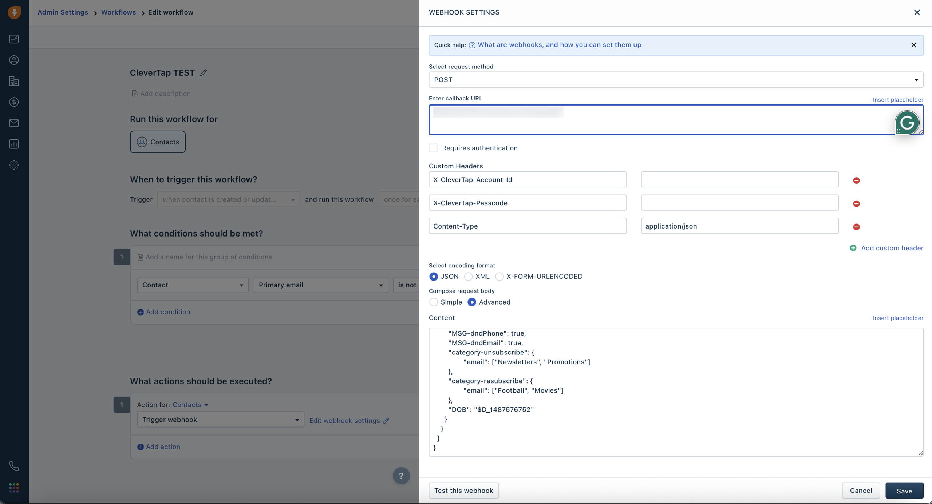Open the request method POST dropdown

click(x=676, y=80)
